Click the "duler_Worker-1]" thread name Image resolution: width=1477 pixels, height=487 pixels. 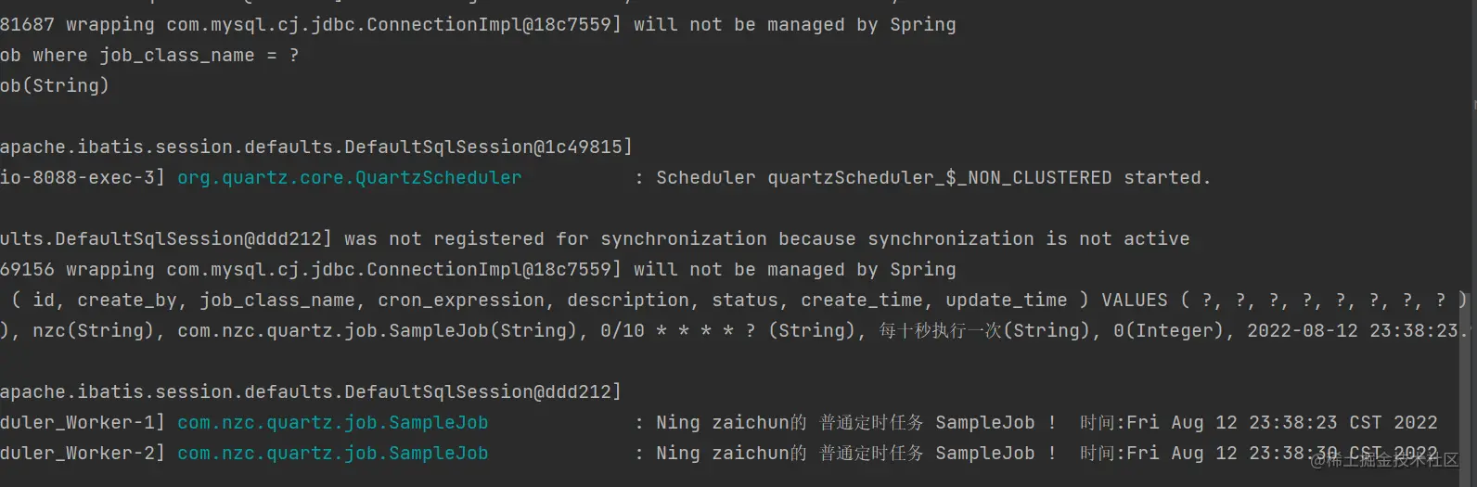(82, 422)
